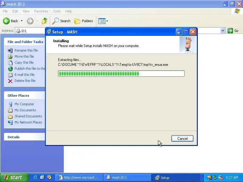Click the greyed Forward arrow icon
The width and height of the screenshot is (243, 182).
(x=30, y=21)
